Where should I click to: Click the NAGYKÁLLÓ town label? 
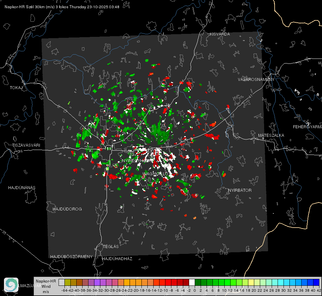(156, 174)
